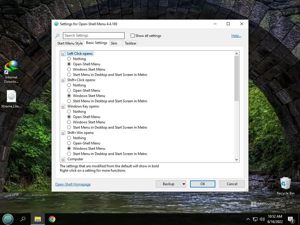Click the shell icon in the settings title bar

click(56, 24)
